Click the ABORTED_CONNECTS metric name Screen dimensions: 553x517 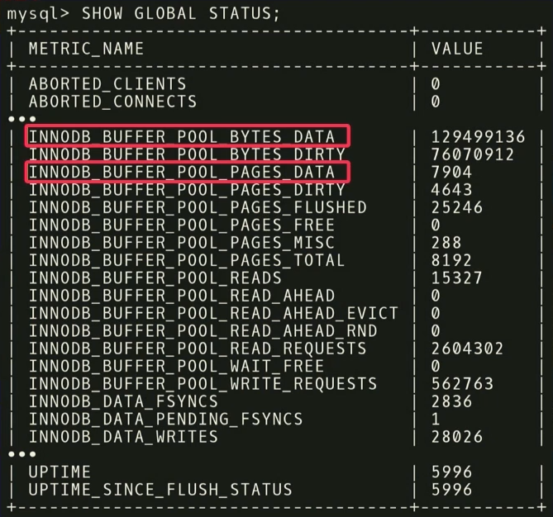click(112, 102)
